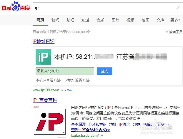Go to the 知道 tab
The image size is (183, 139).
[85, 20]
